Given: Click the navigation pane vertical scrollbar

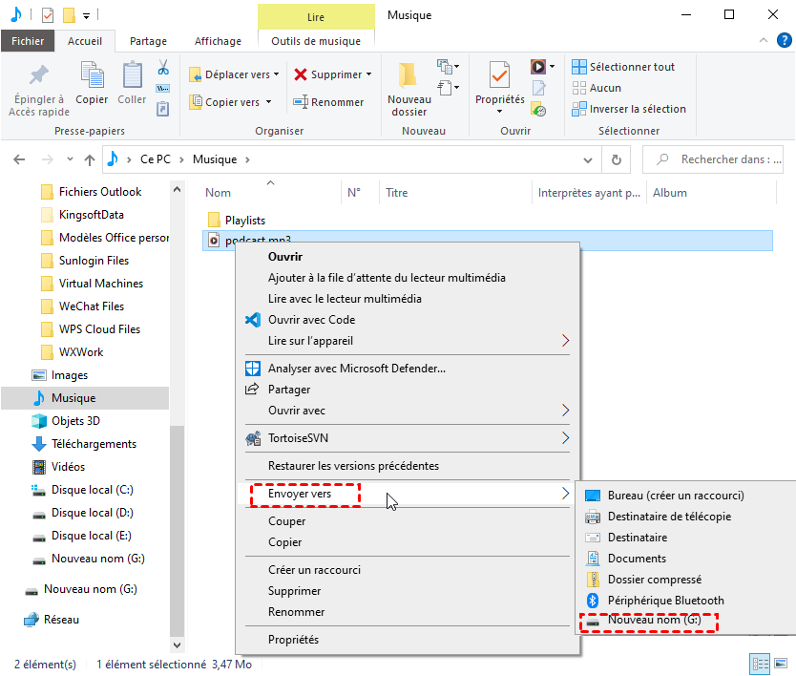Looking at the screenshot, I should (177, 382).
